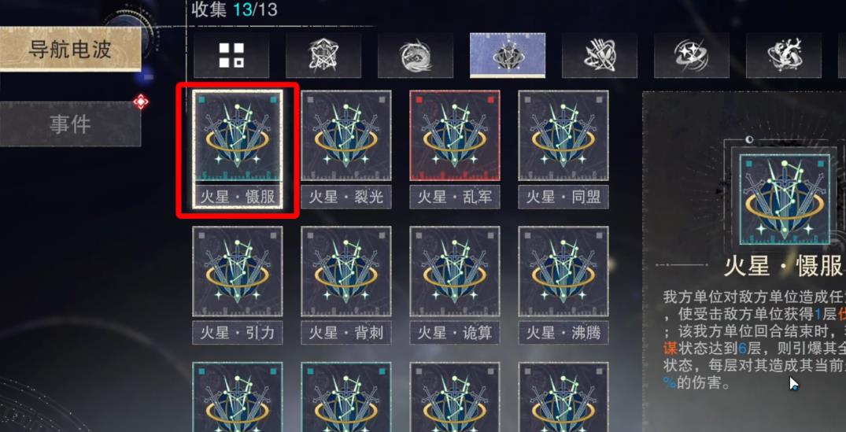The width and height of the screenshot is (846, 432).
Task: Open the 事件 side menu
Action: pos(70,124)
